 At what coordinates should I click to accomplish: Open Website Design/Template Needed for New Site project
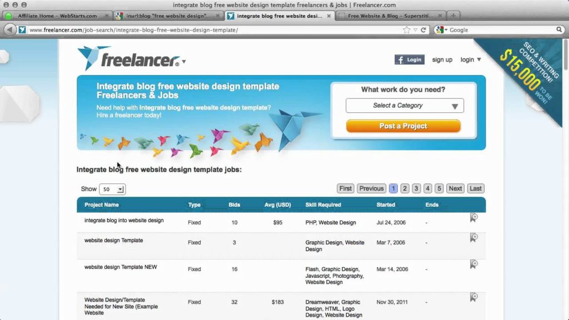pos(121,306)
